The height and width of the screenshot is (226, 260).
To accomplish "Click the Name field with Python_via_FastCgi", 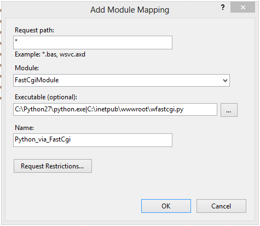I will click(93, 140).
